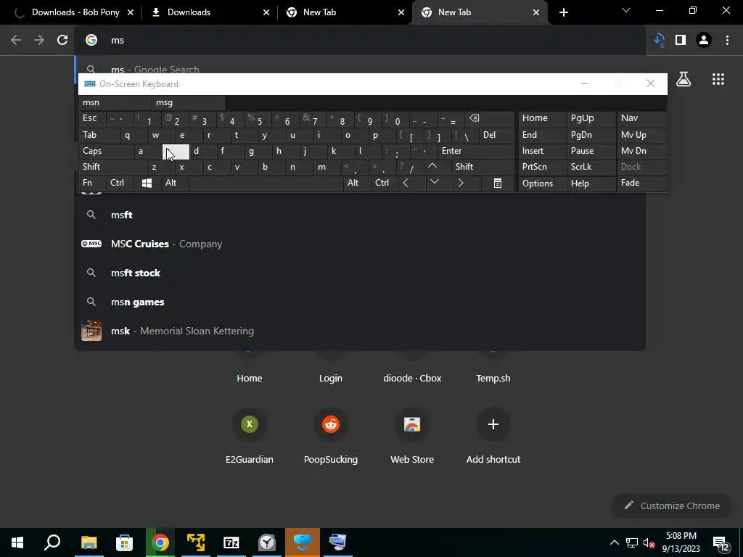The width and height of the screenshot is (743, 557).
Task: Choose the msn word prediction
Action: (x=115, y=102)
